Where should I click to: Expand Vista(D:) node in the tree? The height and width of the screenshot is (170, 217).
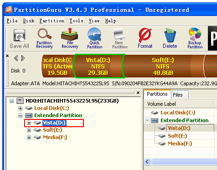coord(29,123)
